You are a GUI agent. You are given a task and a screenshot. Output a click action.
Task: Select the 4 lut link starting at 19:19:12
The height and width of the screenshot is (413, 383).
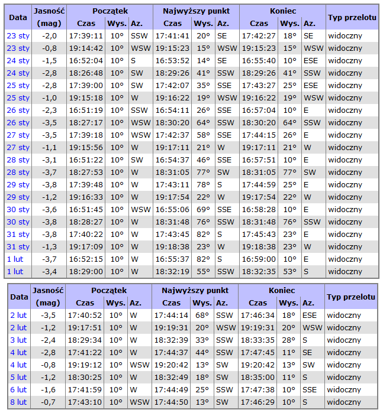(18, 365)
